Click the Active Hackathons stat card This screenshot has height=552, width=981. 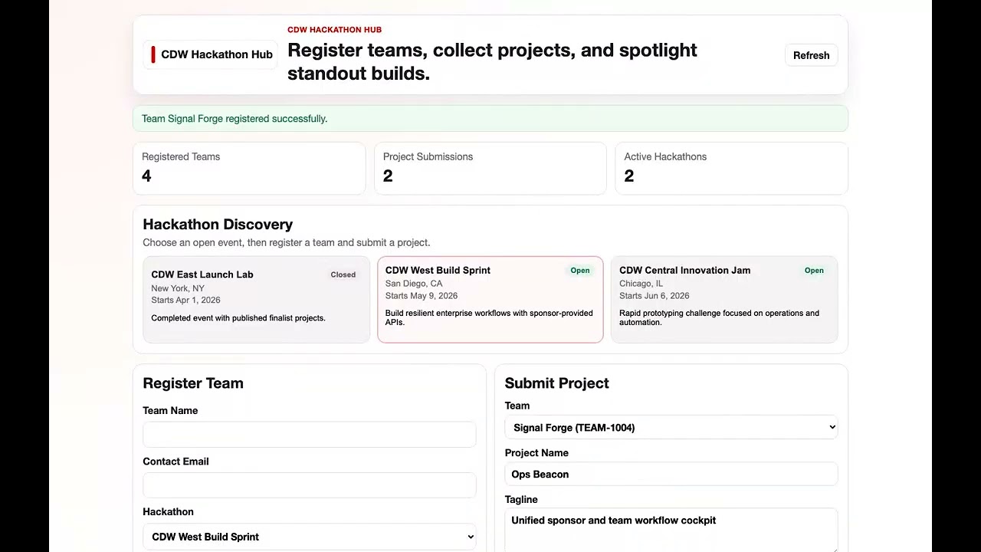coord(731,168)
